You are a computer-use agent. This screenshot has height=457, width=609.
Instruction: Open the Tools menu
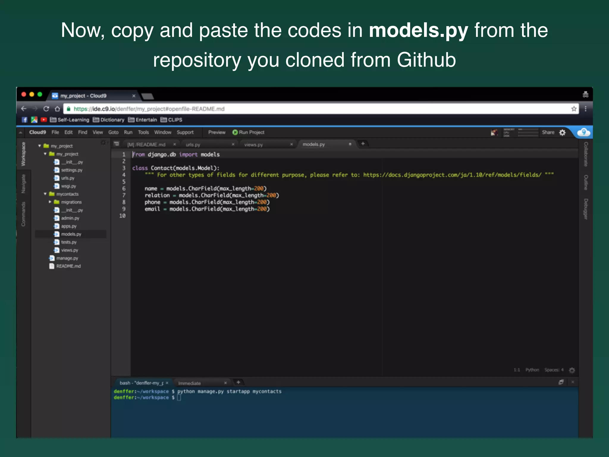click(143, 132)
